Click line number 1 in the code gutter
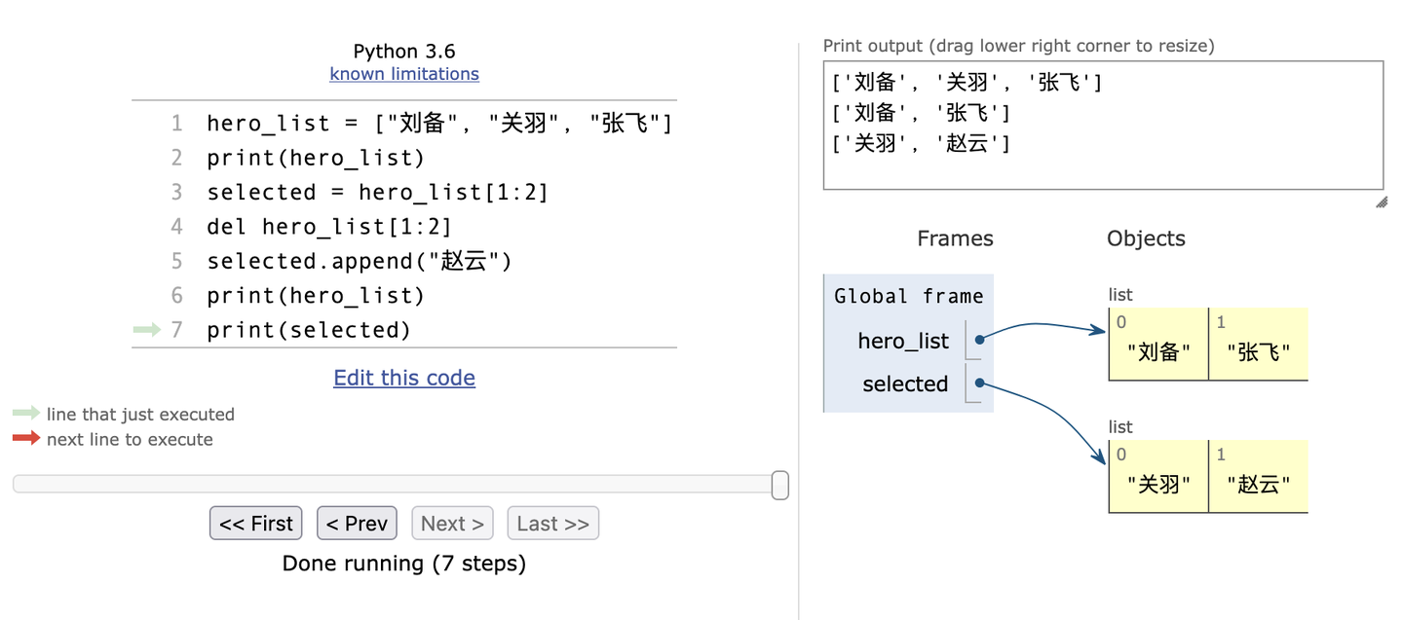 [176, 124]
